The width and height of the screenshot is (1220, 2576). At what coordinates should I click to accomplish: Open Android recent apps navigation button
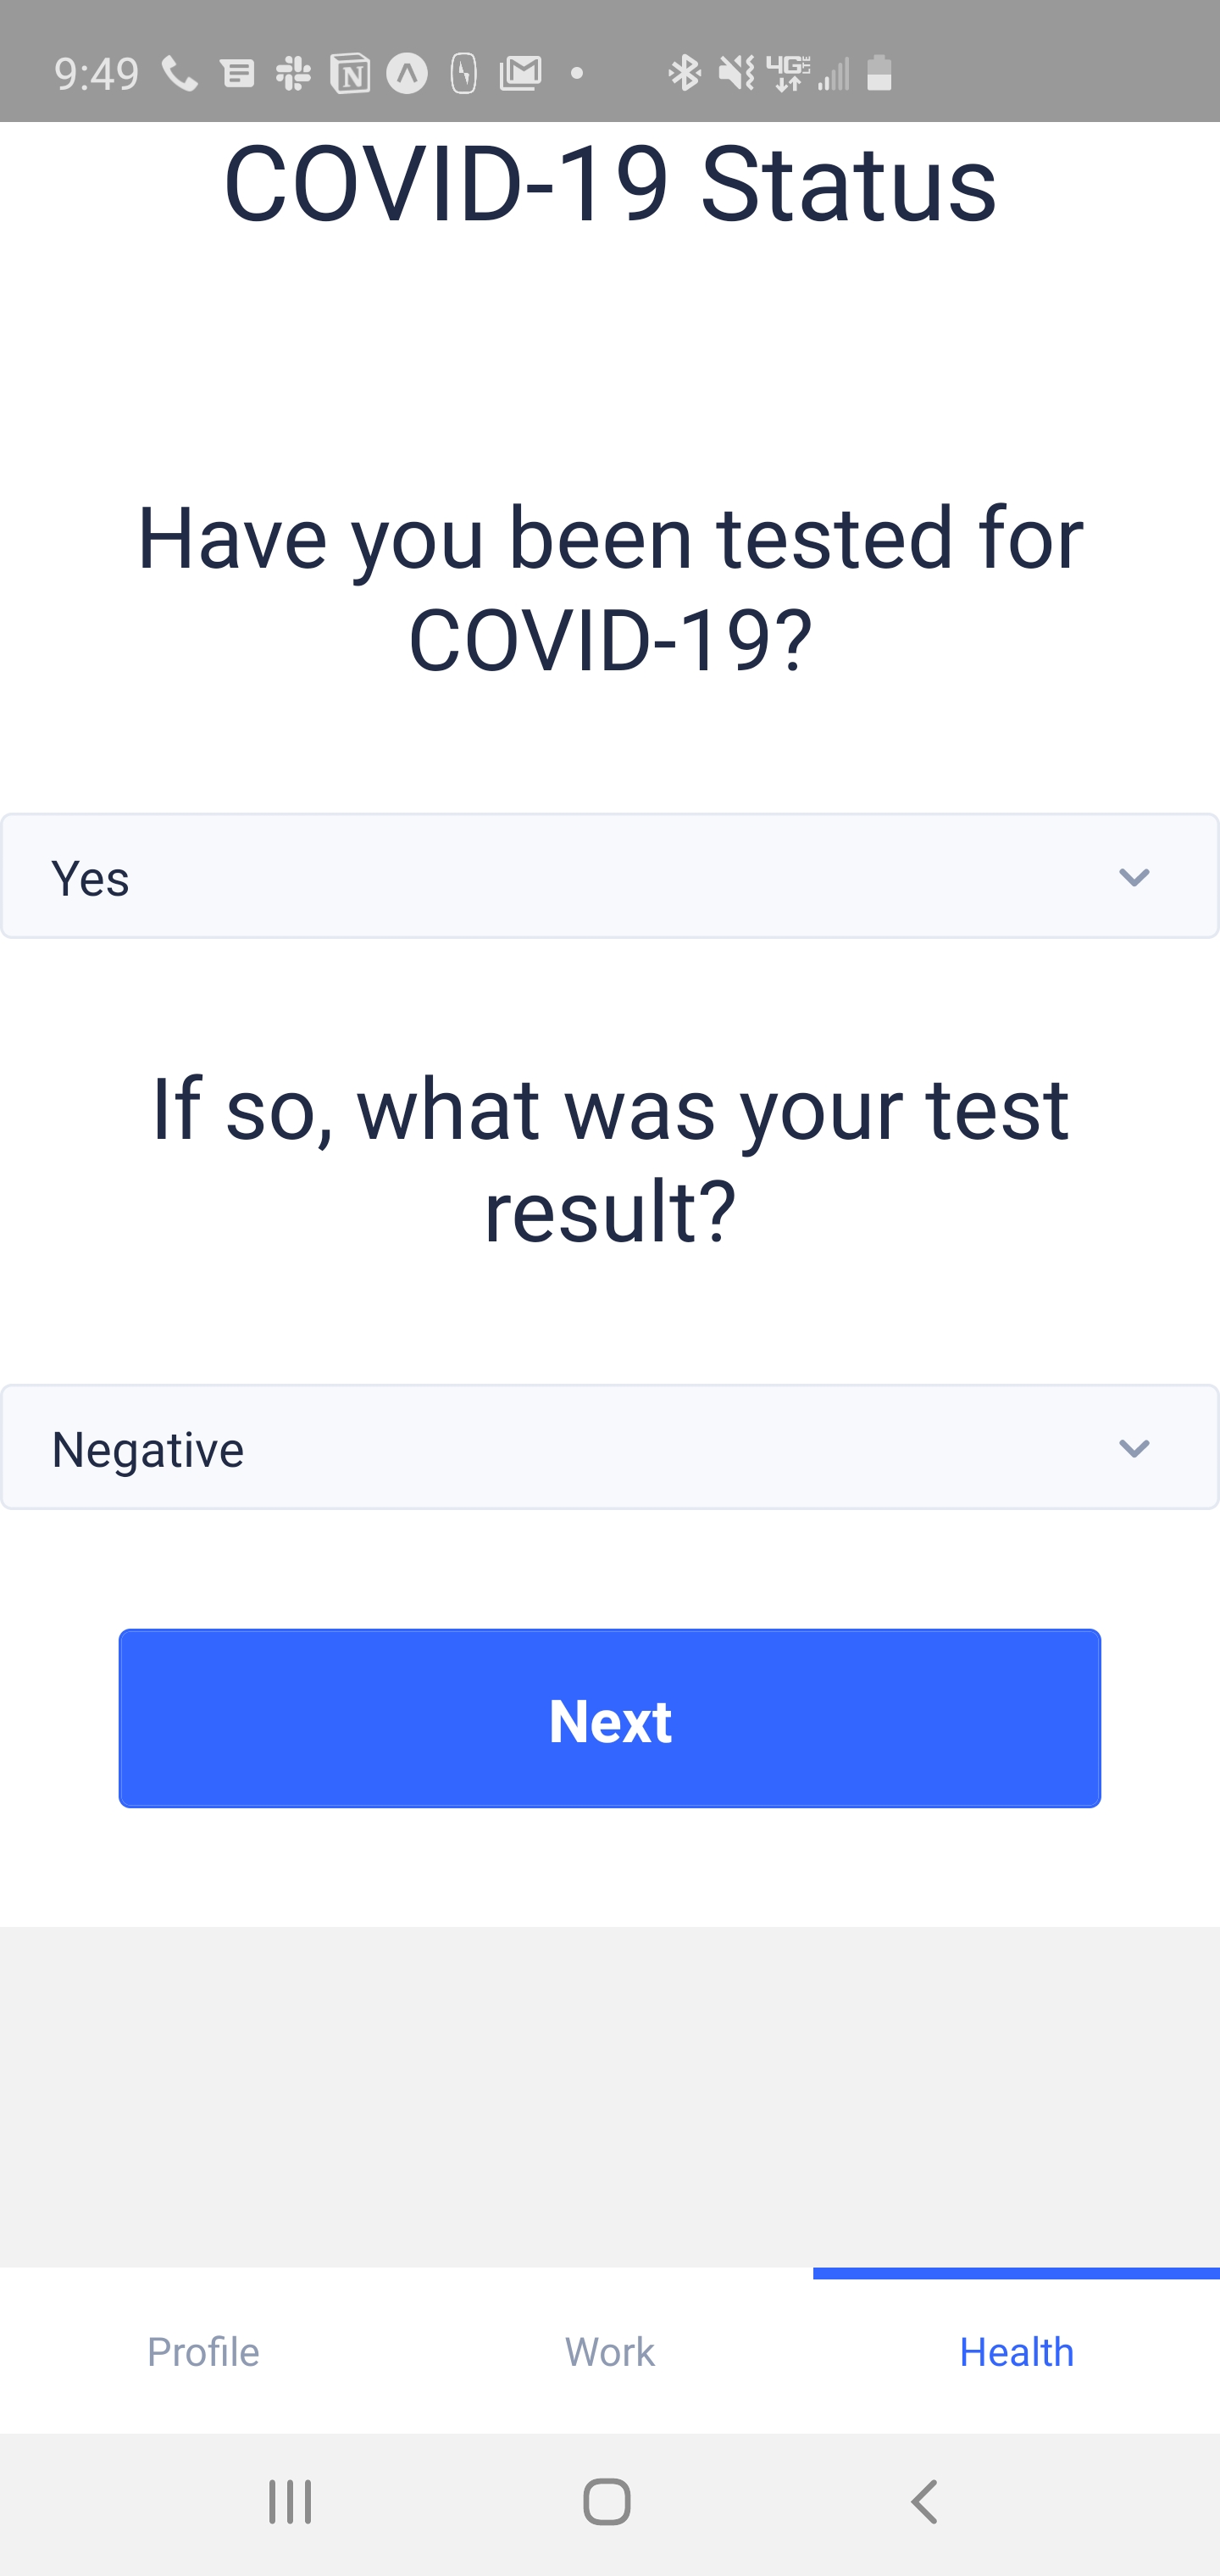pyautogui.click(x=290, y=2502)
